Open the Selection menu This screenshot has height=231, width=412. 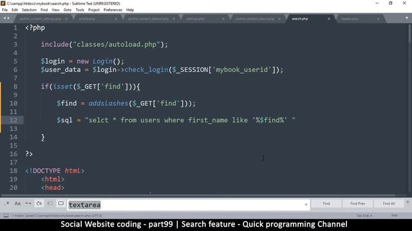(x=29, y=10)
